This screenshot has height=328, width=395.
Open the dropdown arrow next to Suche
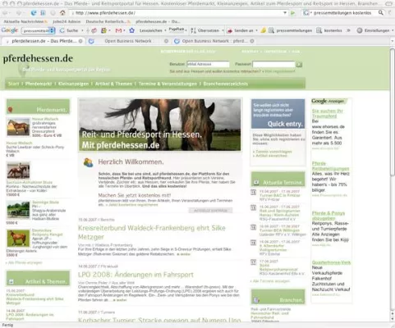tap(82, 30)
